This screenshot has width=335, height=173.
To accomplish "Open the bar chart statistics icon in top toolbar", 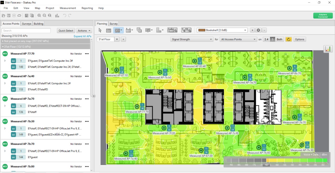I will click(x=57, y=16).
